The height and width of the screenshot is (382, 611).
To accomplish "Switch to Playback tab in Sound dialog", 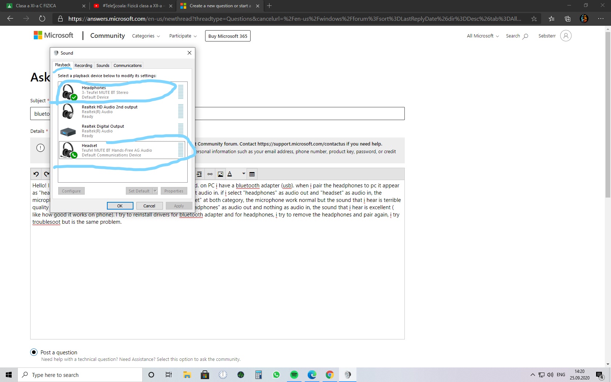I will point(63,65).
